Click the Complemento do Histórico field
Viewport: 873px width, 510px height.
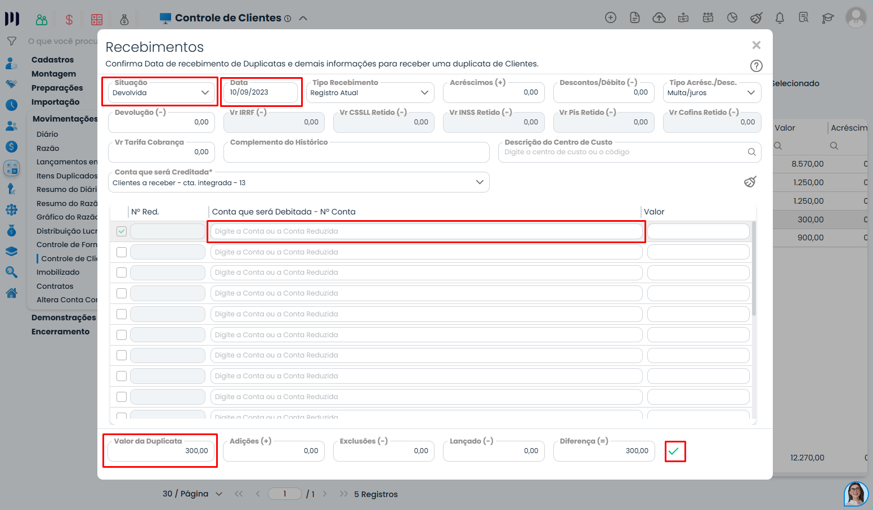(x=356, y=152)
